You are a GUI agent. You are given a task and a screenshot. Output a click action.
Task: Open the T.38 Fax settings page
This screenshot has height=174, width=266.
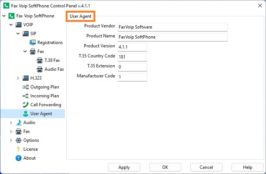pyautogui.click(x=52, y=60)
